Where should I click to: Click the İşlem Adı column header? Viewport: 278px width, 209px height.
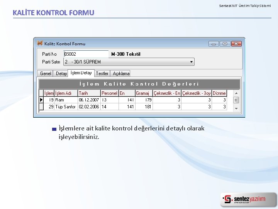[x=66, y=93]
